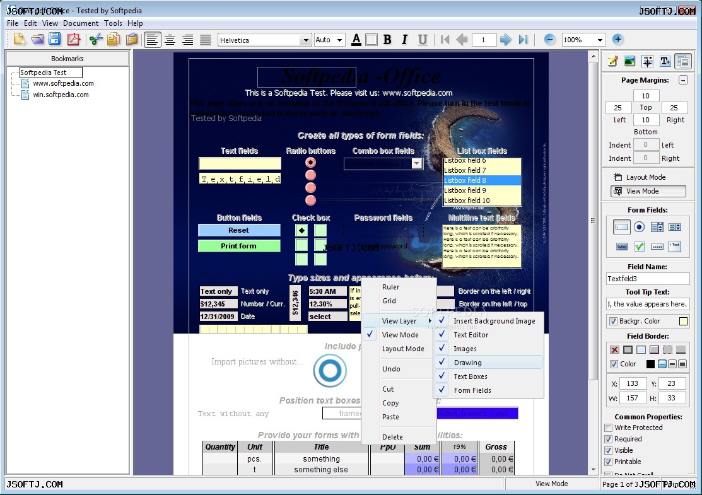This screenshot has width=702, height=495.
Task: Click the Reset form button
Action: [239, 230]
